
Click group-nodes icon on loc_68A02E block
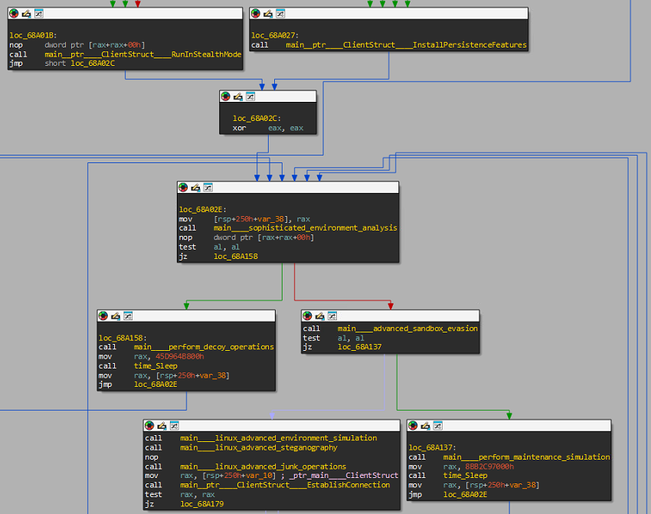coord(208,188)
